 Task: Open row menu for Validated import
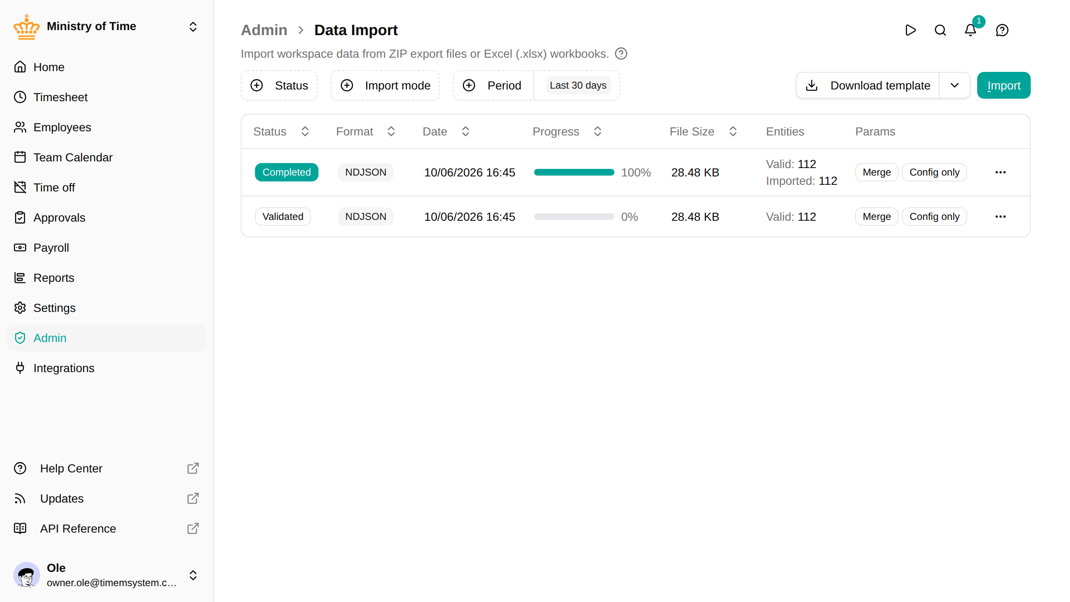[1001, 217]
